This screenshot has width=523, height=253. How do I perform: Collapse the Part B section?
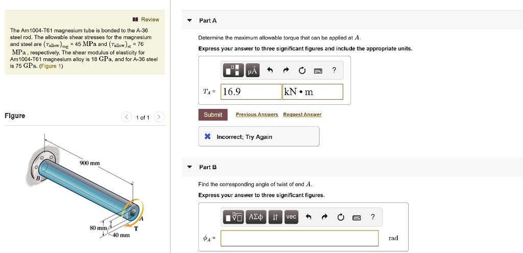point(189,167)
